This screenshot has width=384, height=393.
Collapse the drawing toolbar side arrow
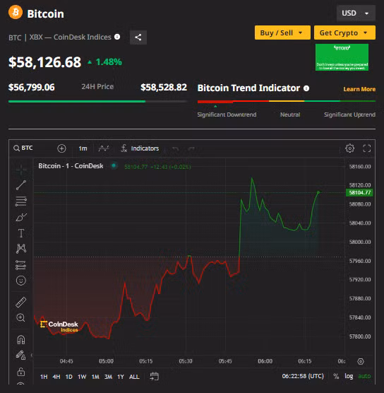[32, 355]
